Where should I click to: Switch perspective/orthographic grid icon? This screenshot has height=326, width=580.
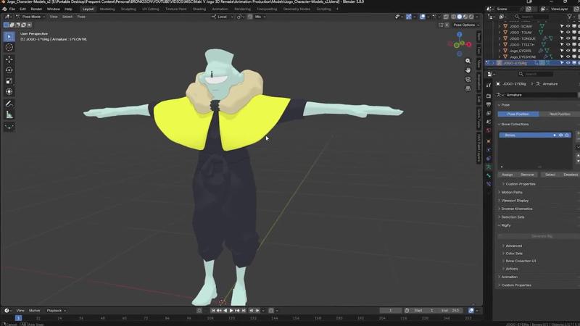tap(468, 88)
